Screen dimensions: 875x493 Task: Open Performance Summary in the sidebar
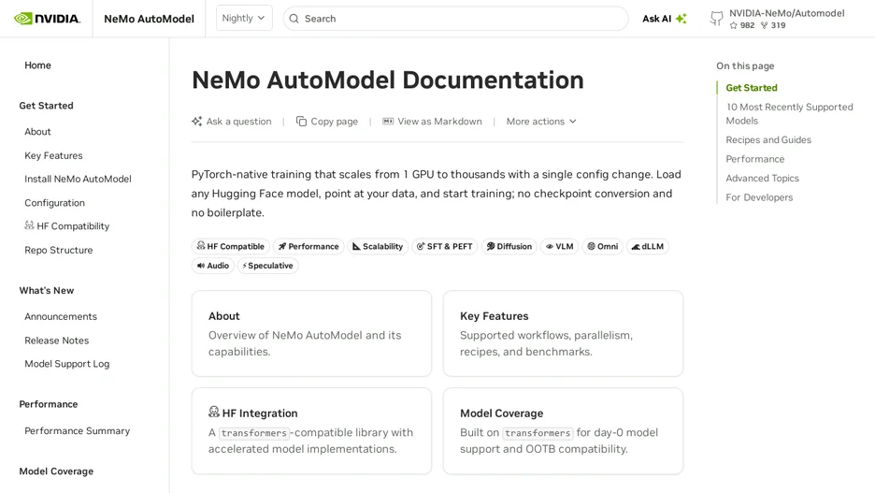click(x=78, y=431)
